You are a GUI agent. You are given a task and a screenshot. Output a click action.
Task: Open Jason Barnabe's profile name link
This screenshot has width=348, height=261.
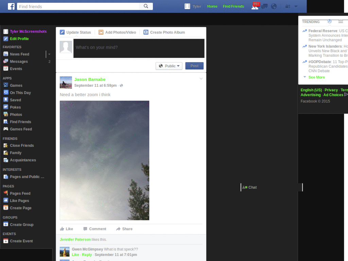pos(90,80)
